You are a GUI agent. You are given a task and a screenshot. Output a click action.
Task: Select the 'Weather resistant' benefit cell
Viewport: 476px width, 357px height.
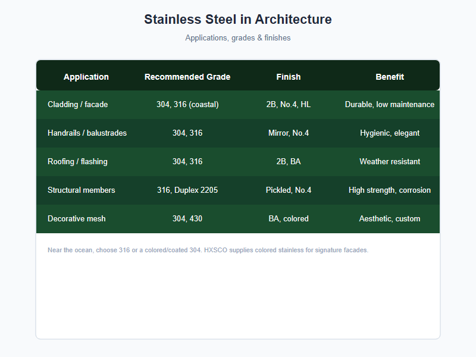[x=390, y=161]
